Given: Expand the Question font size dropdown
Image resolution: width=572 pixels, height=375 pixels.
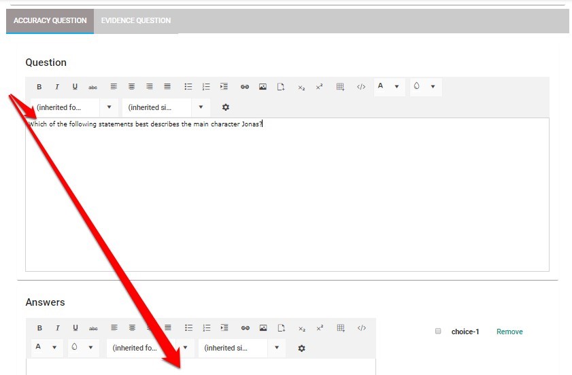Looking at the screenshot, I should 166,107.
